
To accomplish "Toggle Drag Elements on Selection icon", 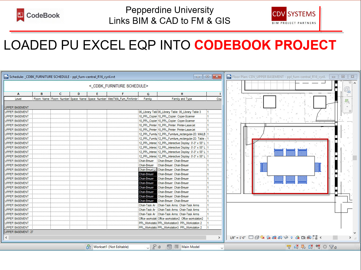I will tap(318, 247).
